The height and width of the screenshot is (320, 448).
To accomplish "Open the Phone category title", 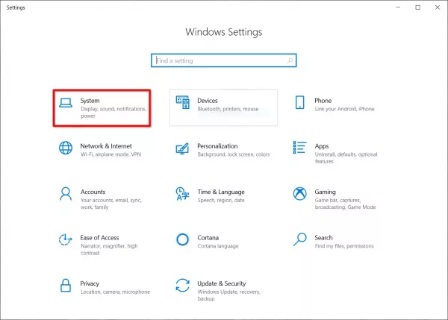I will (x=323, y=101).
